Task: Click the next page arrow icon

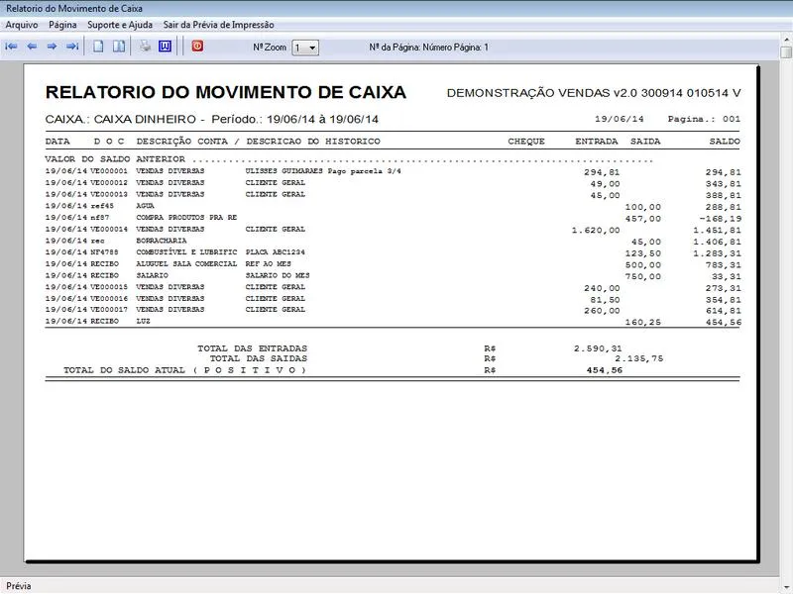Action: (52, 47)
